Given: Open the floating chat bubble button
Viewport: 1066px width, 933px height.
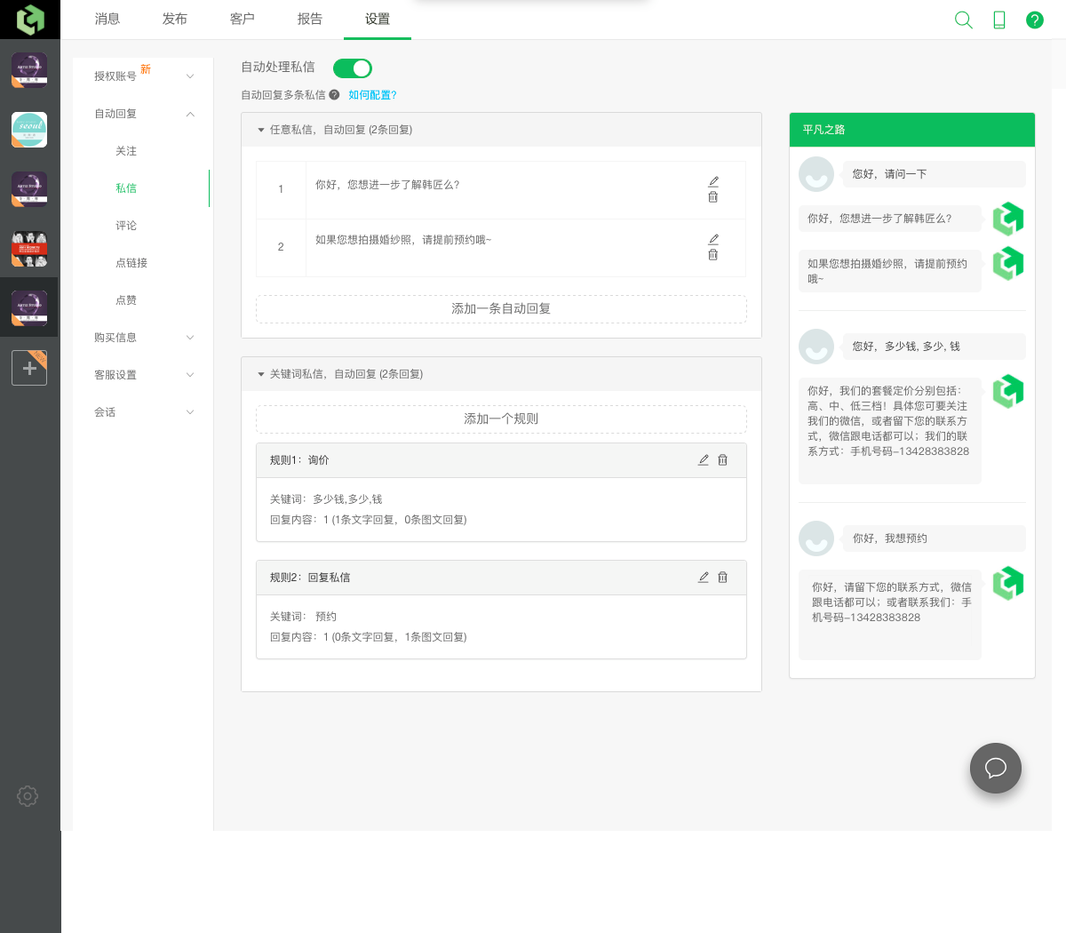Looking at the screenshot, I should pyautogui.click(x=995, y=768).
